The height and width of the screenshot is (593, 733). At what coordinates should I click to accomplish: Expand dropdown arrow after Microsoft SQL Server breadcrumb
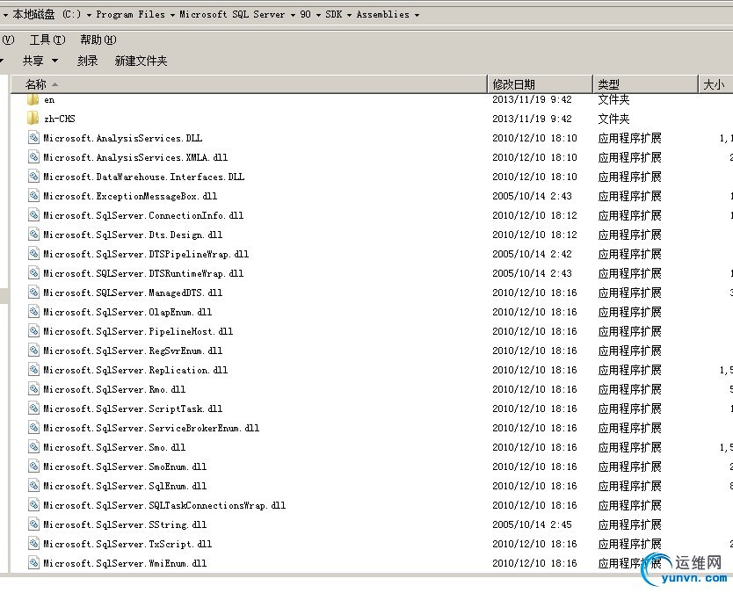click(x=293, y=15)
